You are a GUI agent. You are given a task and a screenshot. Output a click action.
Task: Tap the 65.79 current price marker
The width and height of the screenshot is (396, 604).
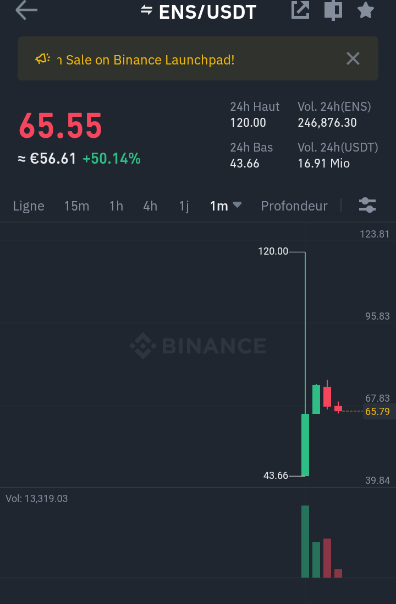click(377, 411)
